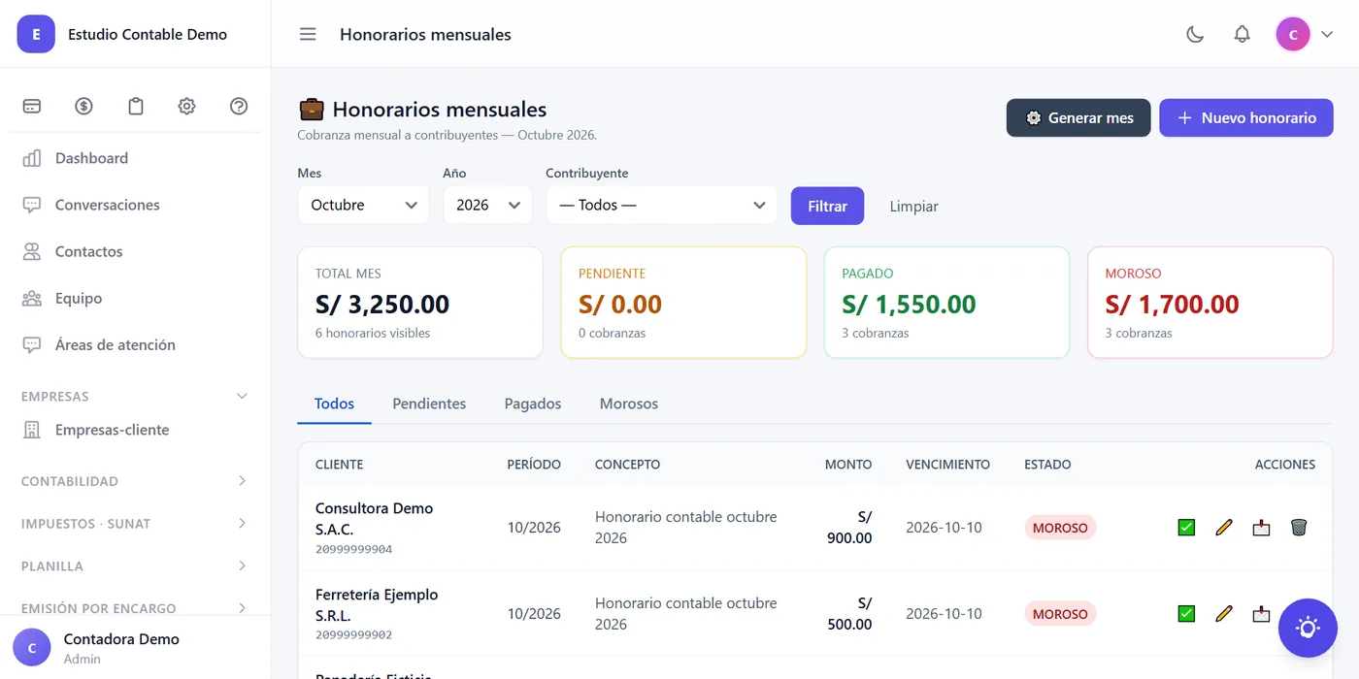Open the notifications bell
Screen dimensions: 1359x679
click(x=1242, y=34)
